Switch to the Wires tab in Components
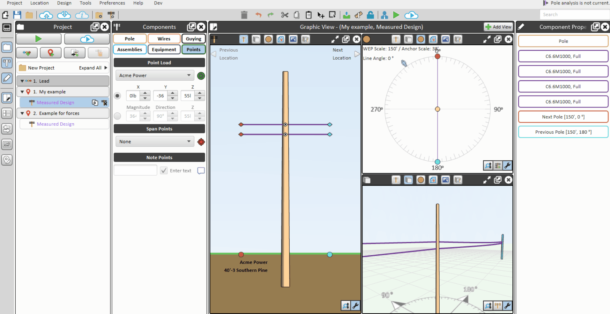This screenshot has height=314, width=610. click(164, 39)
